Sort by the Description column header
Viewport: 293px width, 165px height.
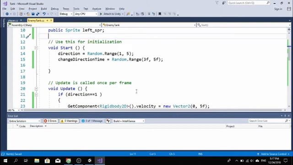point(37,126)
